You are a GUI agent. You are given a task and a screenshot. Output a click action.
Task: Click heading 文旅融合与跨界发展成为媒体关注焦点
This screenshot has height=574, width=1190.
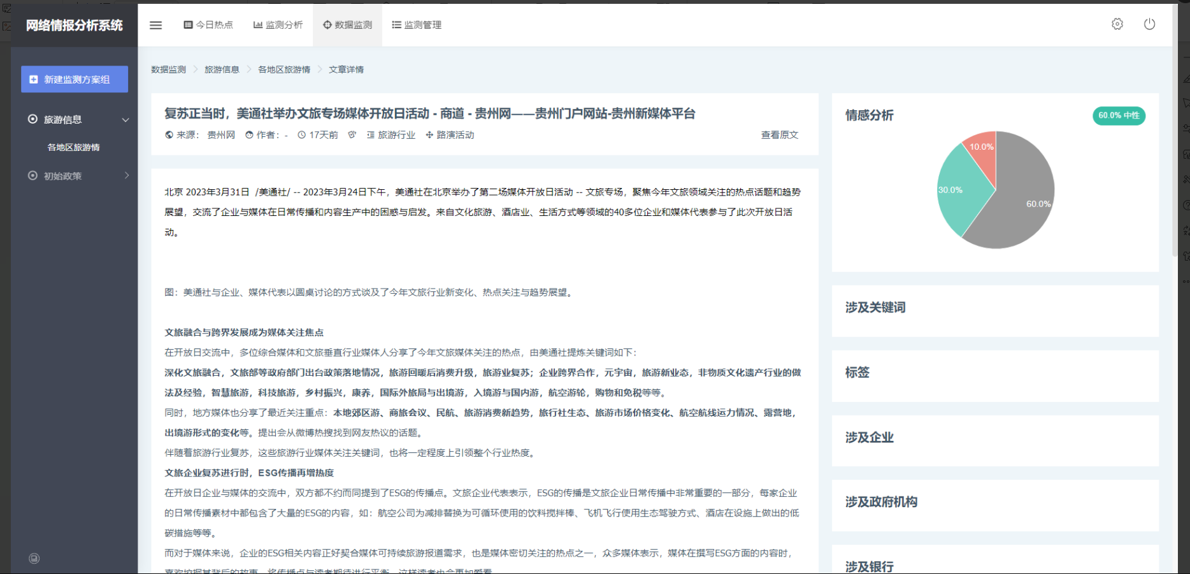click(x=244, y=333)
